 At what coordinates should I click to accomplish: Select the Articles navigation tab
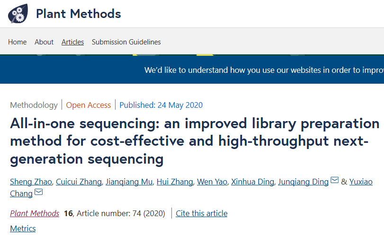(72, 42)
